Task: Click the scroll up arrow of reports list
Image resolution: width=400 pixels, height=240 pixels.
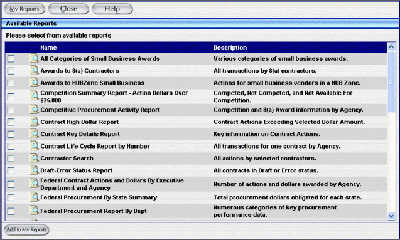Action: pyautogui.click(x=391, y=47)
